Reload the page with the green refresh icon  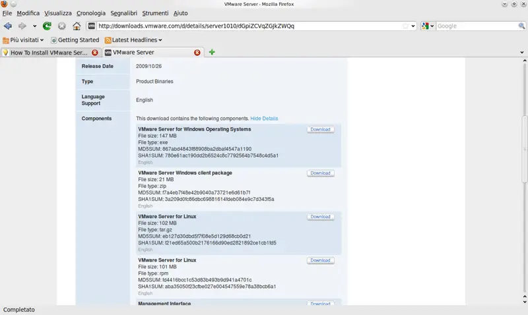[x=47, y=26]
